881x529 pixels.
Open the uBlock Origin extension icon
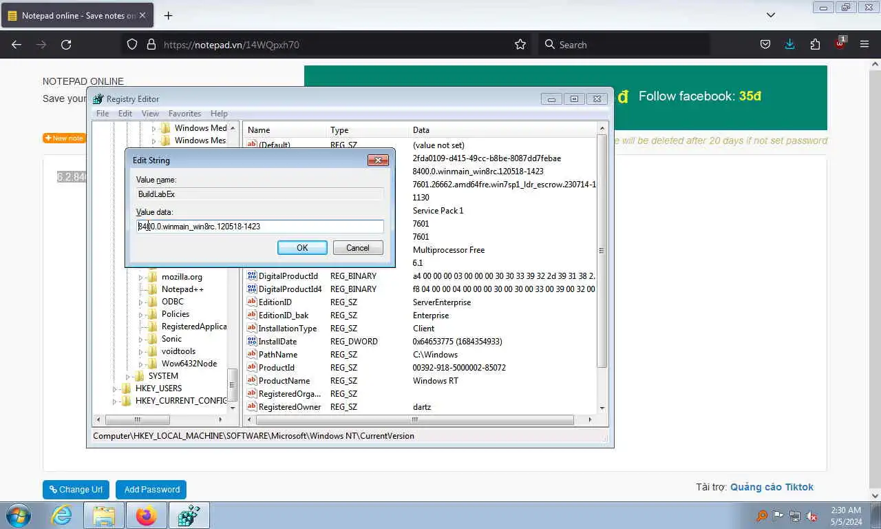pyautogui.click(x=840, y=43)
